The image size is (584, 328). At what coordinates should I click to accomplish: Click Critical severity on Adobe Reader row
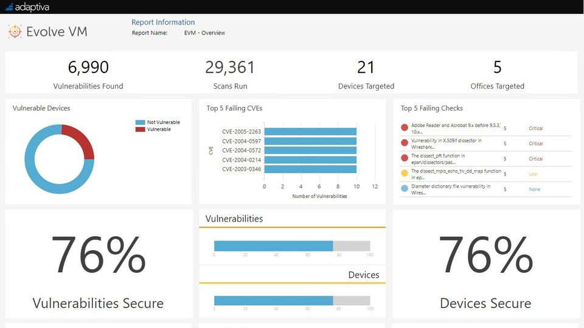click(535, 128)
